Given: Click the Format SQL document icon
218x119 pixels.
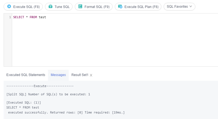Looking at the screenshot, I should coord(80,6).
